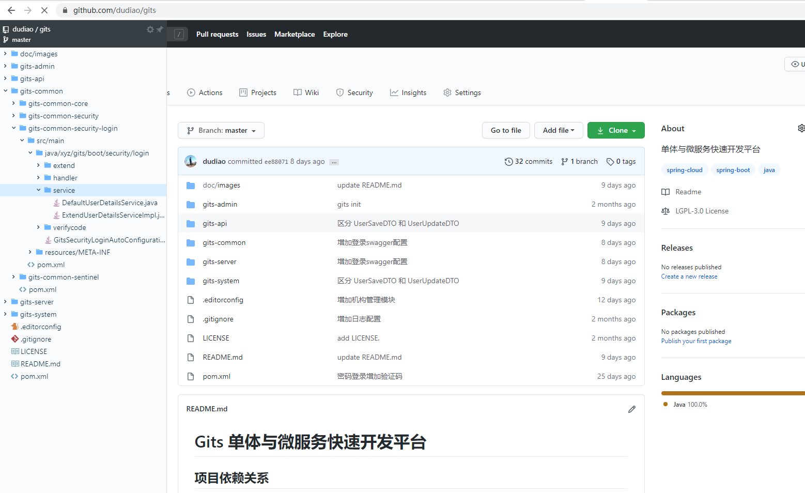Open the Add file dropdown

click(x=559, y=130)
